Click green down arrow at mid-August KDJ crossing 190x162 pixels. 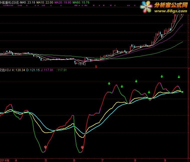coord(149,92)
